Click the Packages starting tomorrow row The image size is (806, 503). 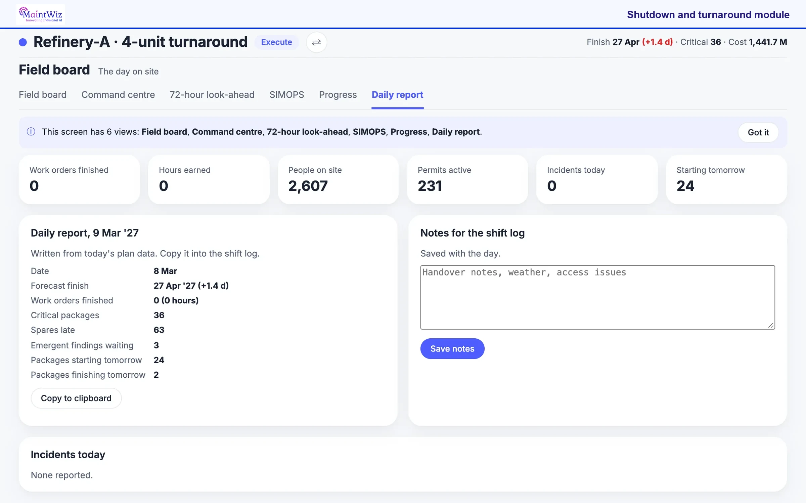tap(98, 360)
